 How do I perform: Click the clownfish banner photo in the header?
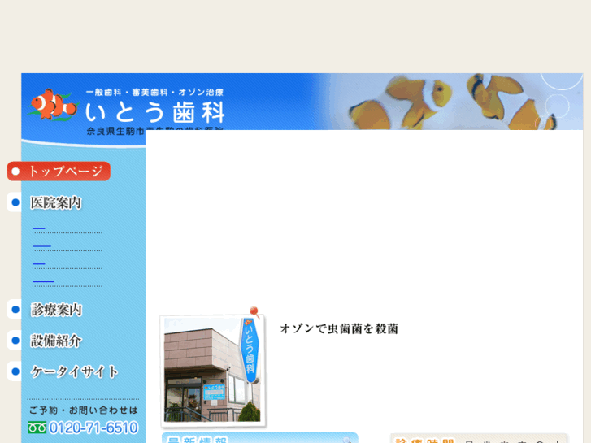(452, 102)
